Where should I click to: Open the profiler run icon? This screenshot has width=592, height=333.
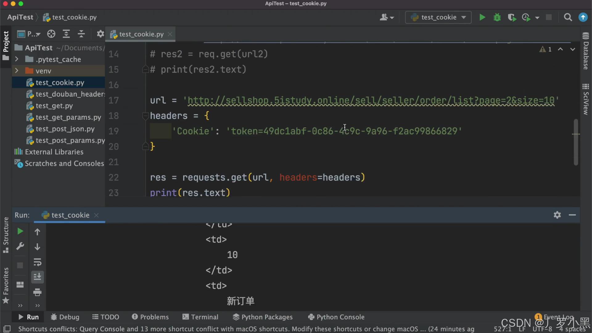(526, 17)
